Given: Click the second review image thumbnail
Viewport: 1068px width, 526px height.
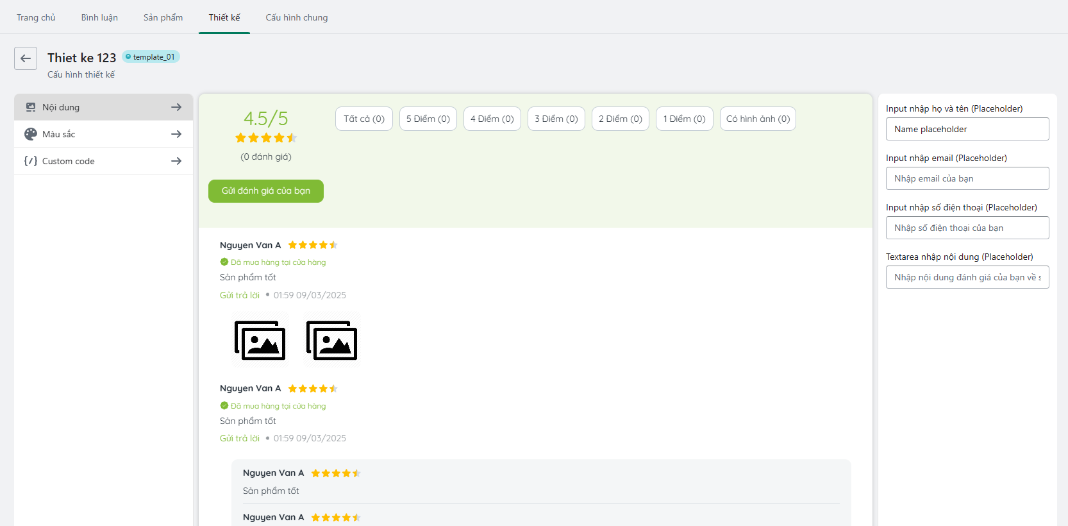Looking at the screenshot, I should [x=331, y=340].
